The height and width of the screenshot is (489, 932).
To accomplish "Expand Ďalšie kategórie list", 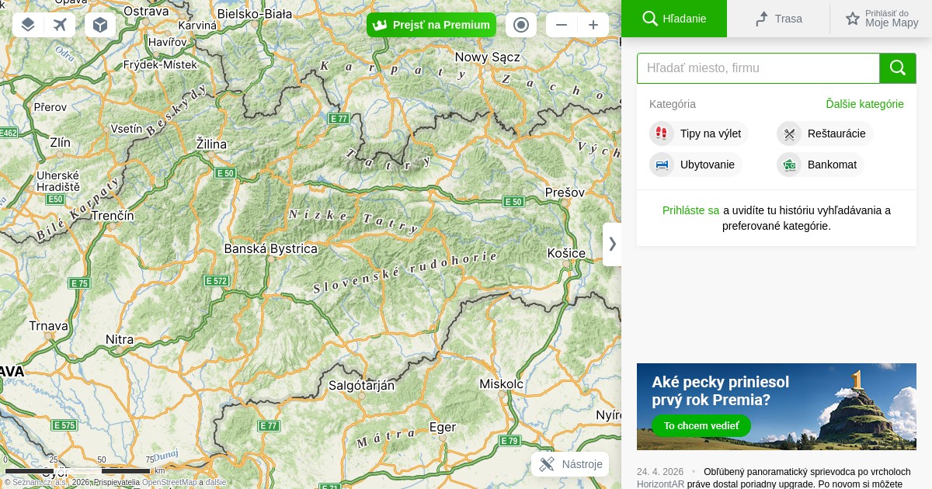I will point(864,104).
